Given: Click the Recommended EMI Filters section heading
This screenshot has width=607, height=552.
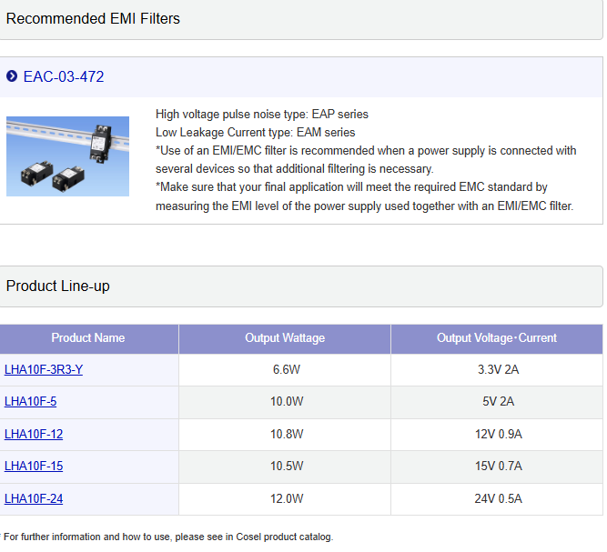Looking at the screenshot, I should (93, 18).
